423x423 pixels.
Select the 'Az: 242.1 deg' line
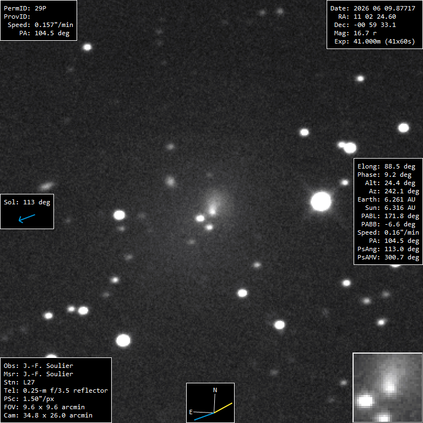pyautogui.click(x=394, y=191)
